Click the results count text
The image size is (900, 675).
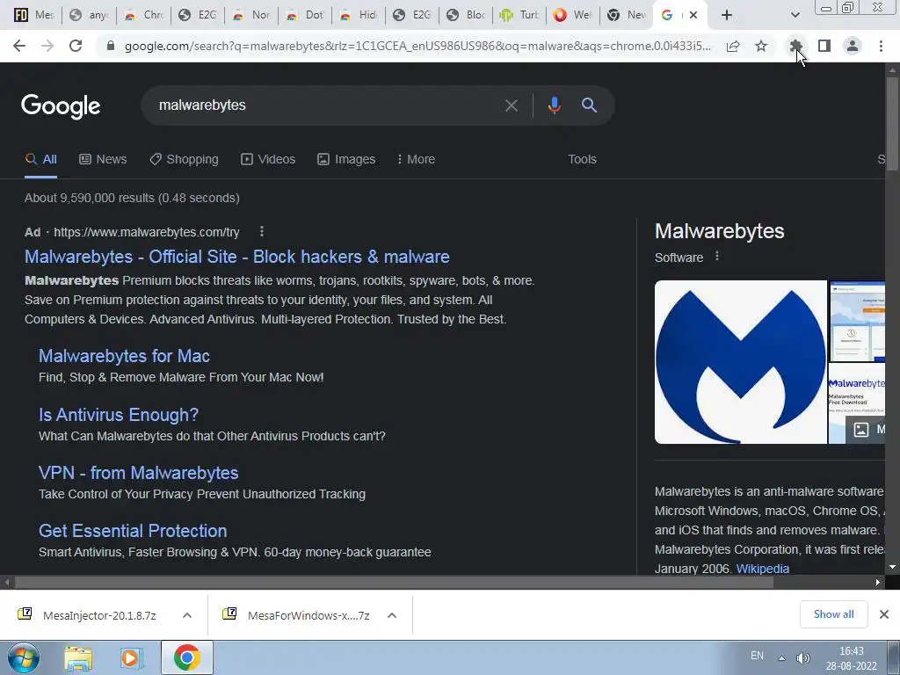click(132, 198)
